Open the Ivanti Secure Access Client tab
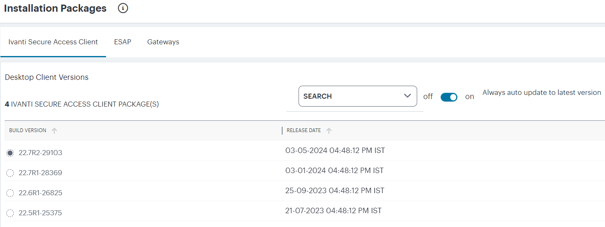Viewport: 605px width, 227px height. pos(53,42)
